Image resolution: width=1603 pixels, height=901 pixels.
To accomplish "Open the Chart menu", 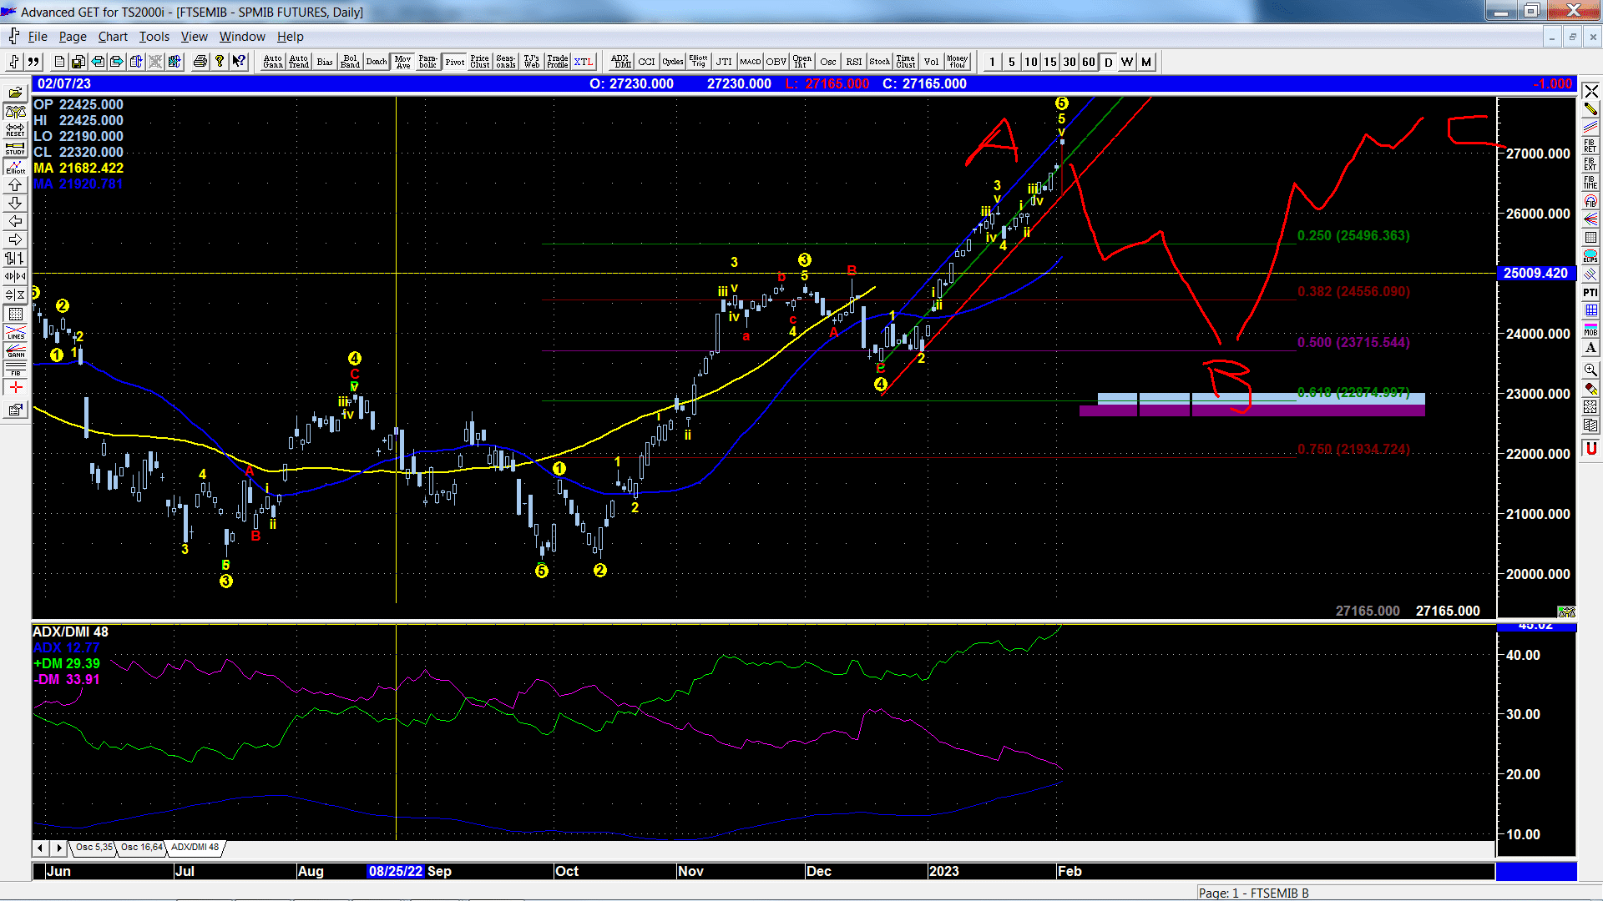I will 113,37.
